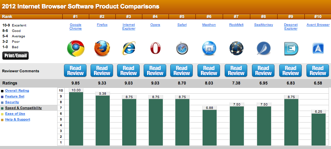Click the #1 rank header
This screenshot has width=331, height=149.
pos(76,17)
